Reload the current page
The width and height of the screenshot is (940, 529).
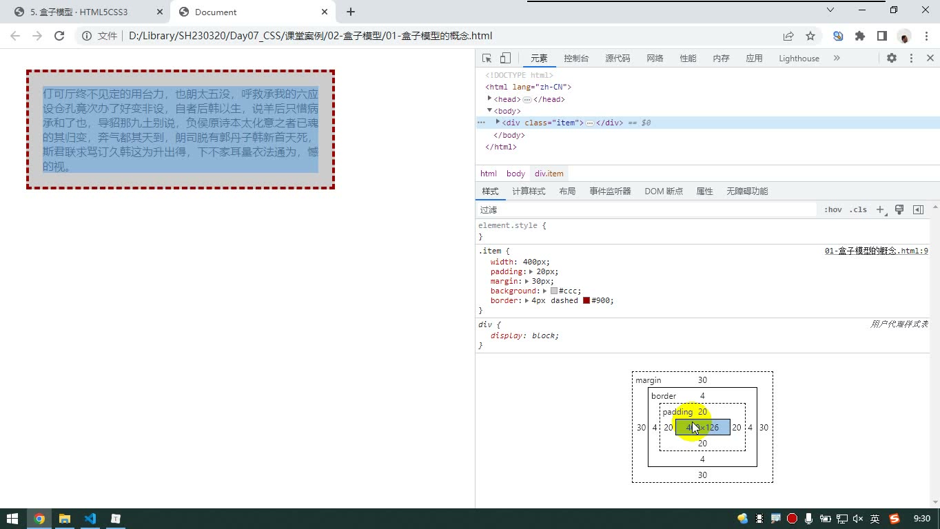[x=59, y=36]
